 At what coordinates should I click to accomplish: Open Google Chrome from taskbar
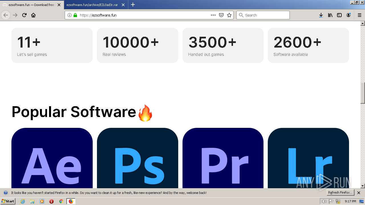(61, 201)
